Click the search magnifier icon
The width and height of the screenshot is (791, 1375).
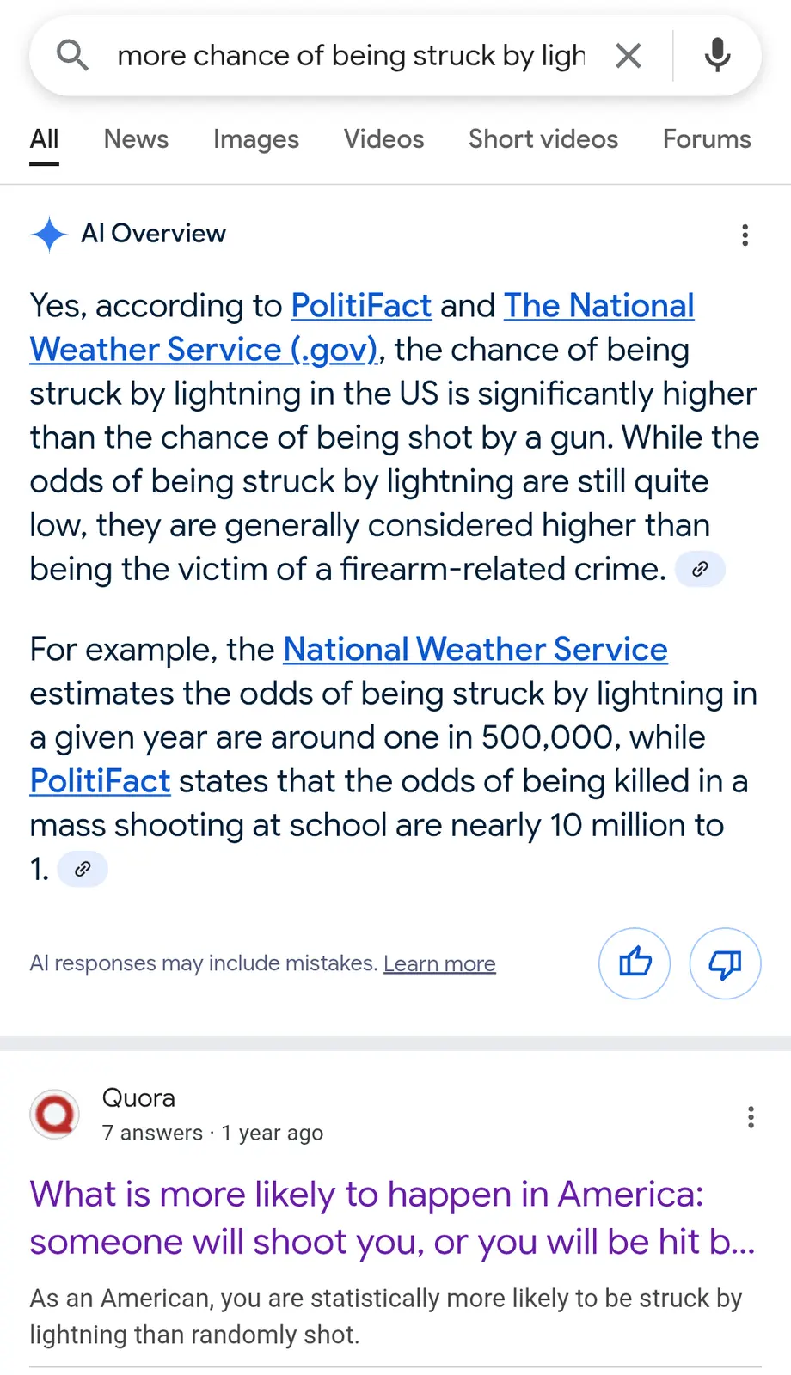pos(72,56)
